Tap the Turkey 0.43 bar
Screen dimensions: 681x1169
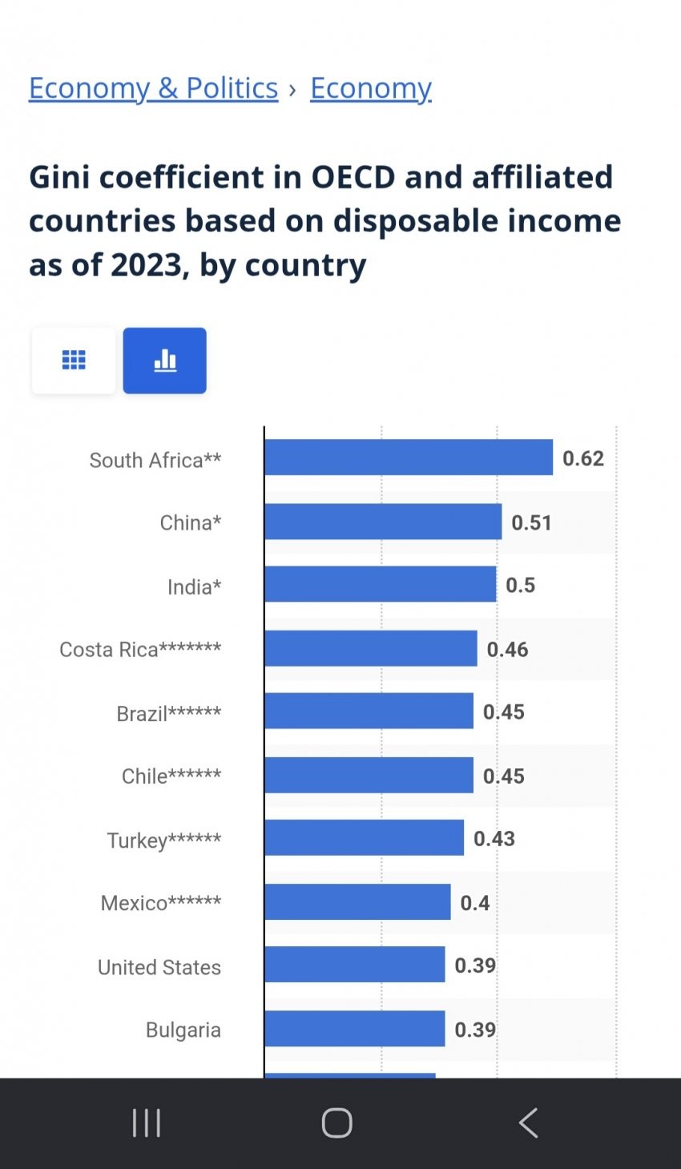tap(364, 838)
